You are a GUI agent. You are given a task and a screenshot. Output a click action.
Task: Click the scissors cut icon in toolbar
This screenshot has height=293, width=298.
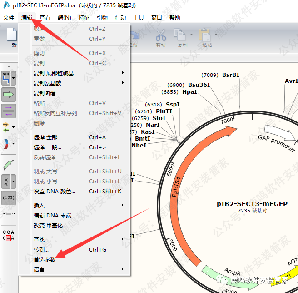point(161,35)
